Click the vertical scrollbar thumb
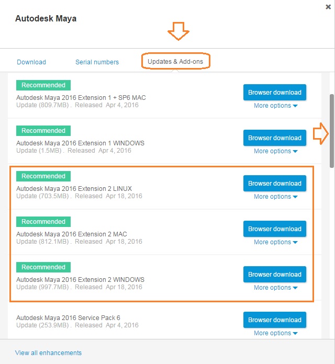335x364 pixels. pos(332,131)
